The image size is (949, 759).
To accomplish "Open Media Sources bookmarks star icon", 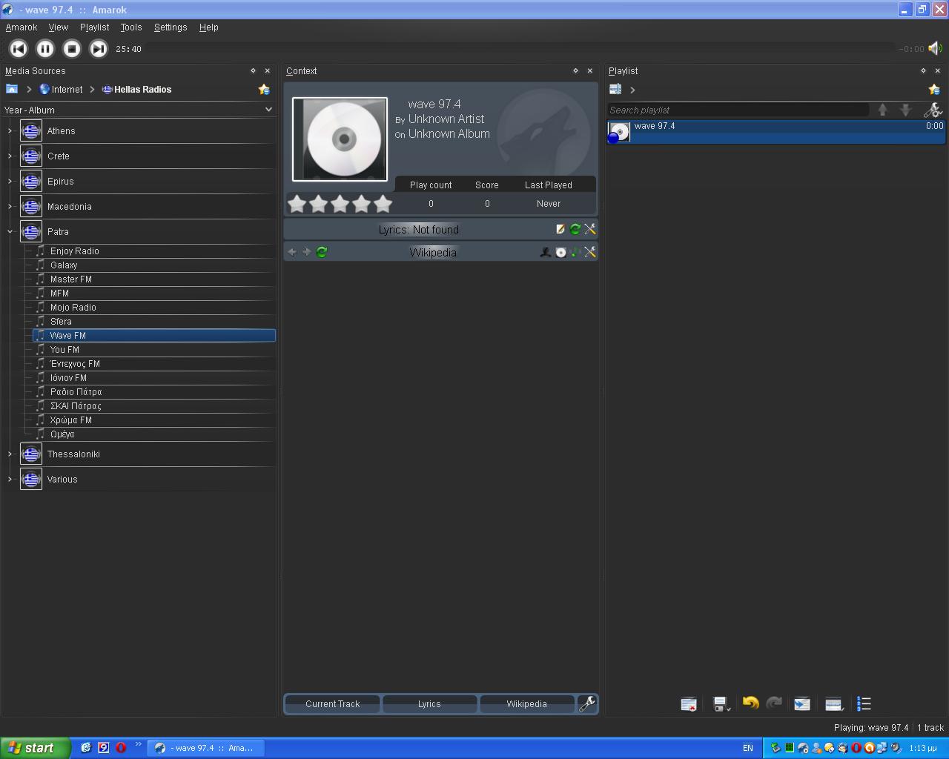I will 264,90.
